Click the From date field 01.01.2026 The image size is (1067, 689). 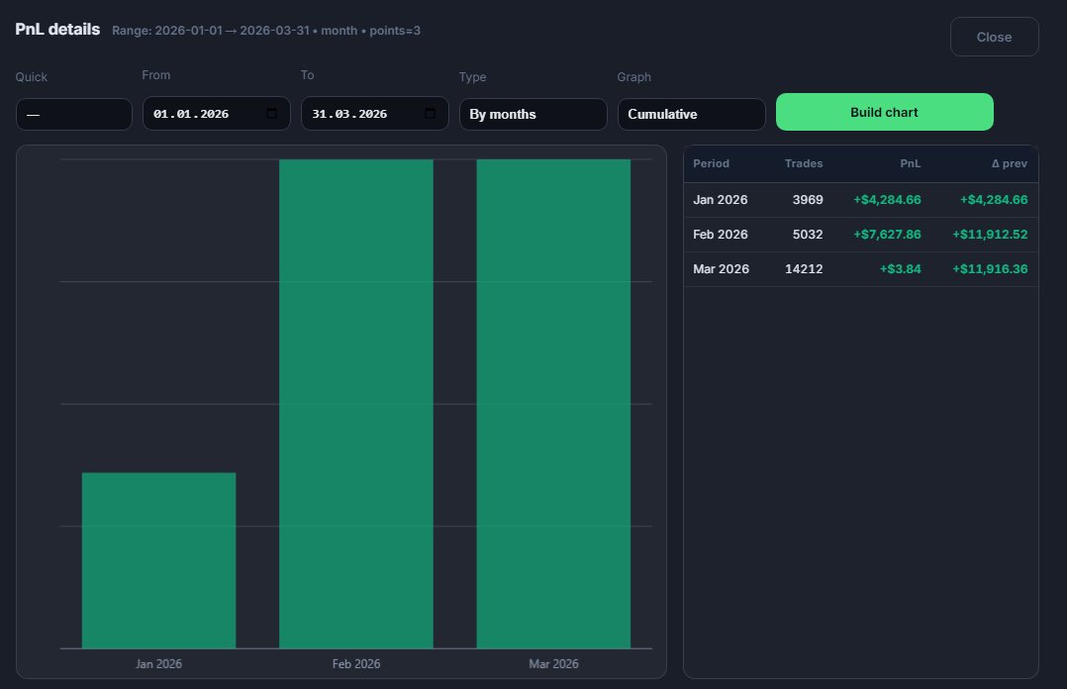pyautogui.click(x=217, y=114)
